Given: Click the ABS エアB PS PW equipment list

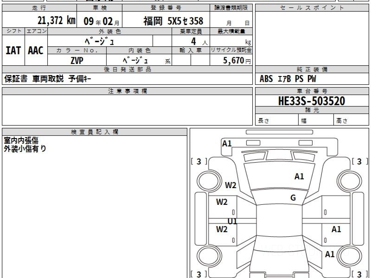Looking at the screenshot, I should 288,79.
